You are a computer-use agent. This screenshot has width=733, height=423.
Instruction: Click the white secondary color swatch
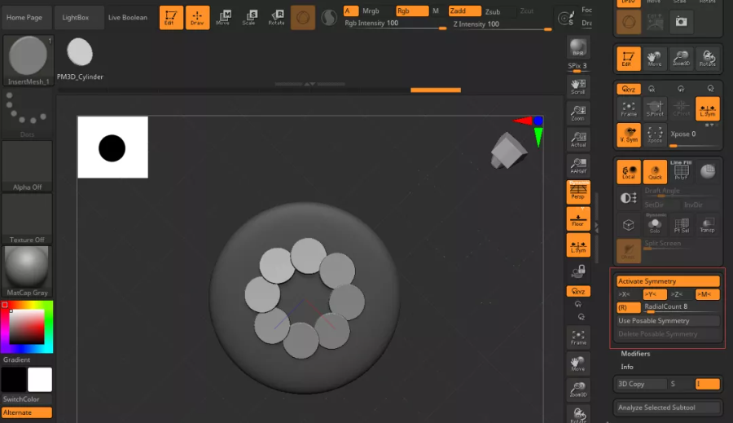(x=40, y=380)
